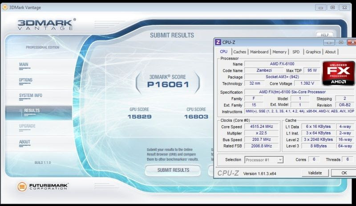
Task: Click the 3DMark score P16061
Action: click(168, 84)
